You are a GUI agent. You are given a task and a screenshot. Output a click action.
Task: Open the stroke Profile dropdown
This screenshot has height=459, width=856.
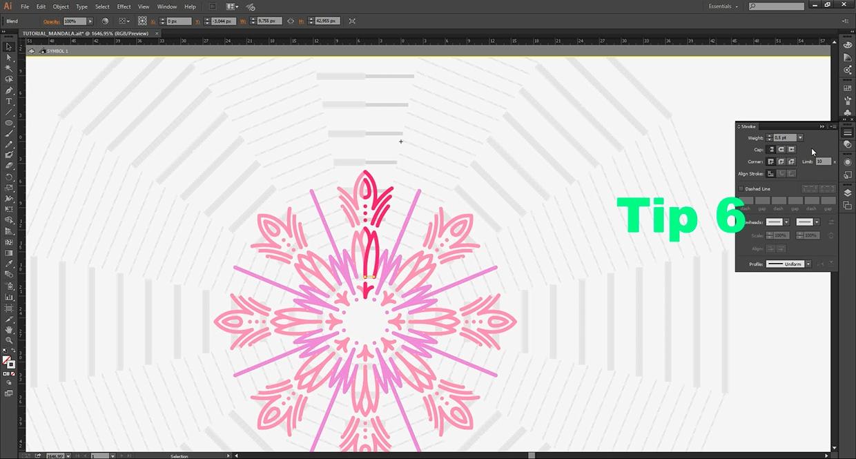808,264
